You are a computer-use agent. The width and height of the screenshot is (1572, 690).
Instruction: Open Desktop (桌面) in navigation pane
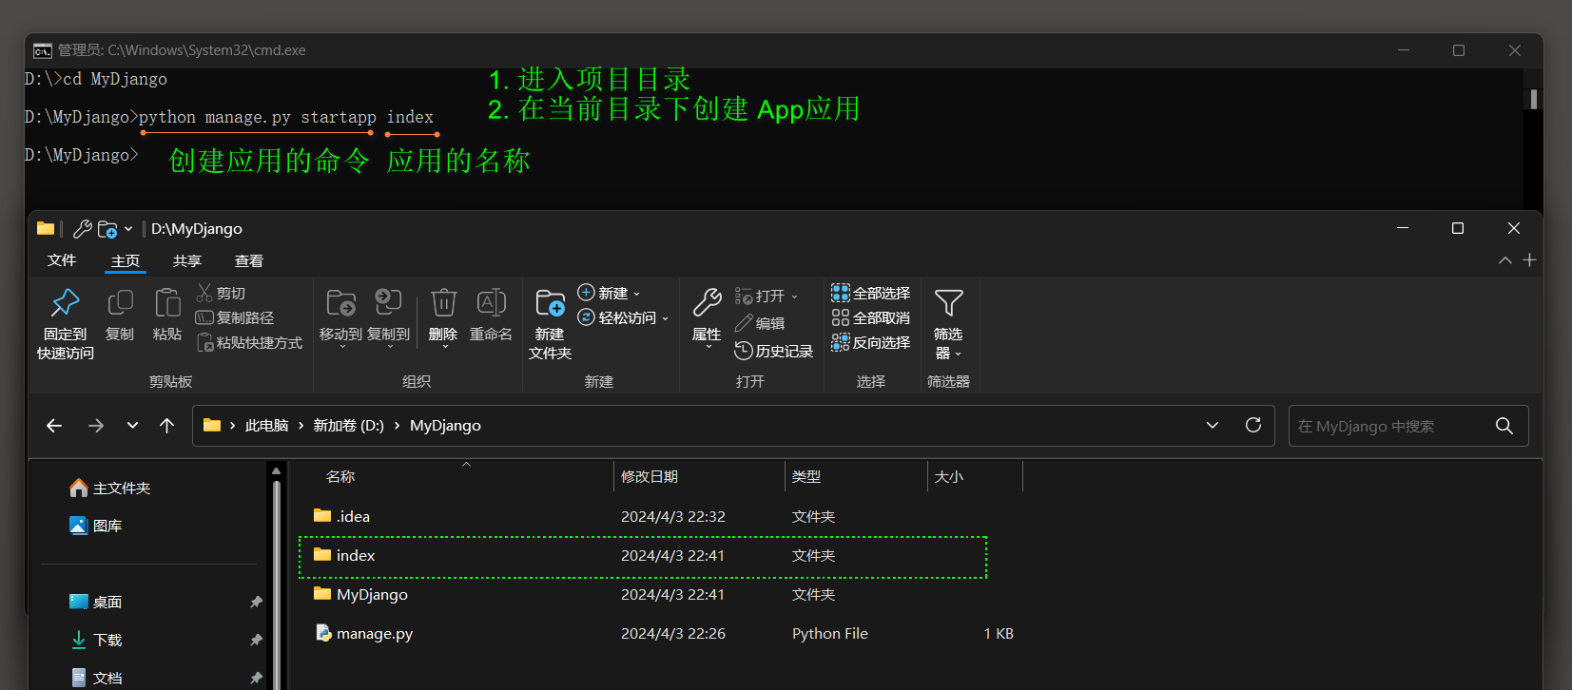coord(96,603)
